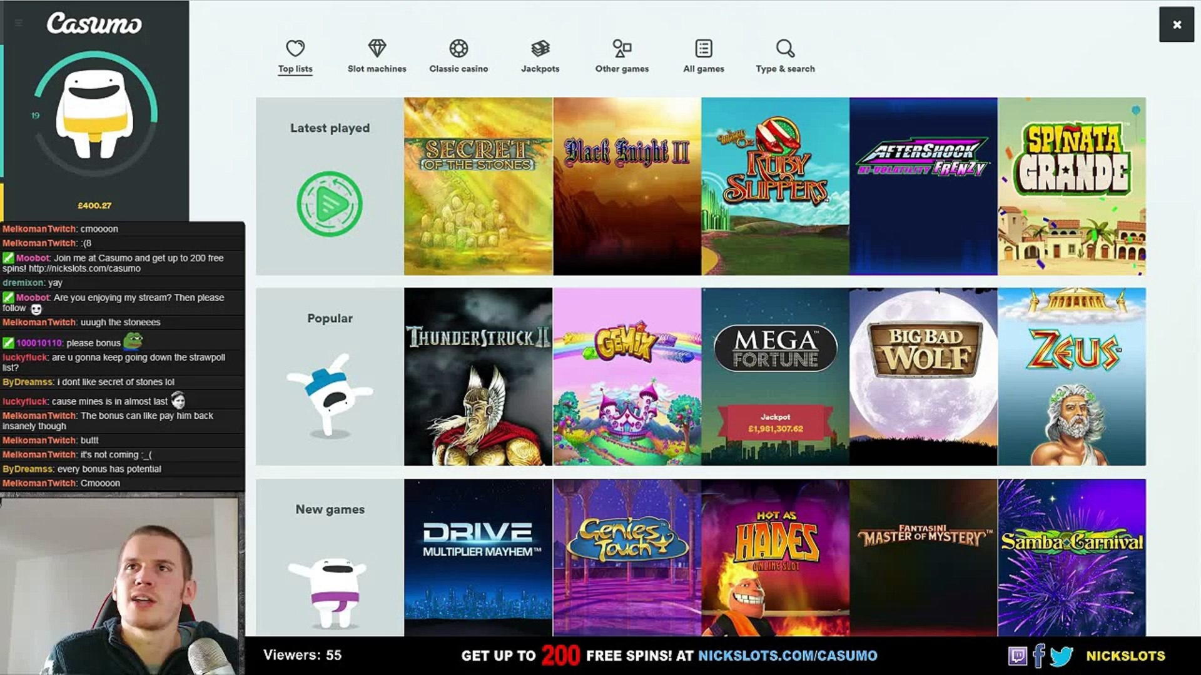Click the Twitter bird icon in bottom banner
Screen dimensions: 1201x675
[1061, 656]
